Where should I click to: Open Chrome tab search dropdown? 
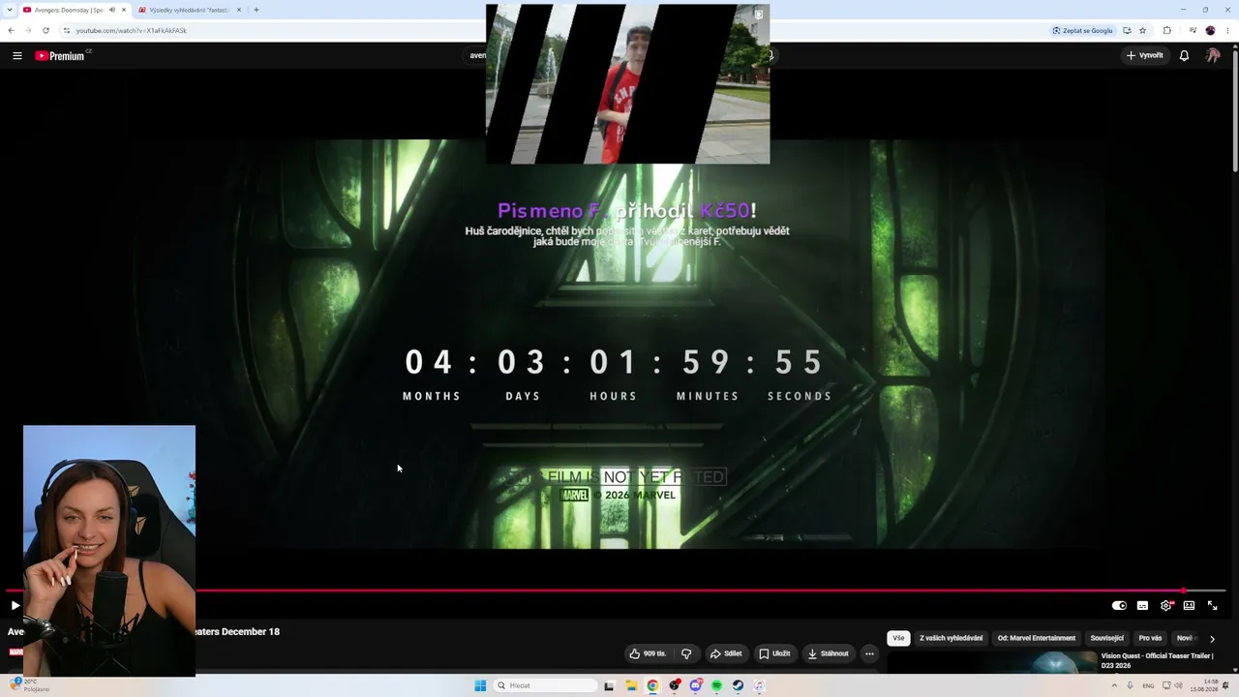(10, 10)
